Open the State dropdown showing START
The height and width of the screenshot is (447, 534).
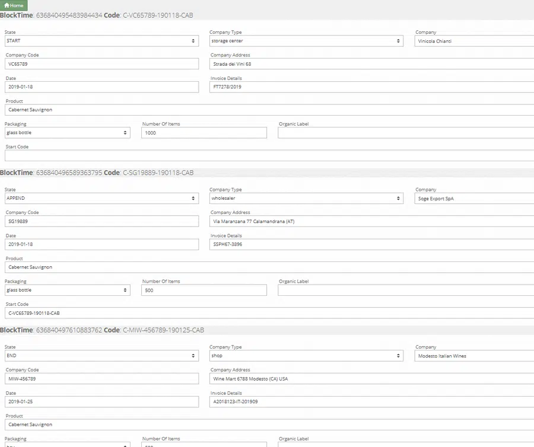click(101, 41)
